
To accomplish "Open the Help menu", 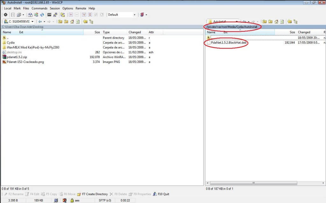I will (92, 8).
